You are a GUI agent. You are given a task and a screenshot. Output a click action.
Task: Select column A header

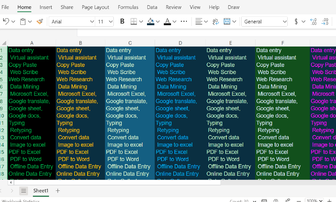32,43
